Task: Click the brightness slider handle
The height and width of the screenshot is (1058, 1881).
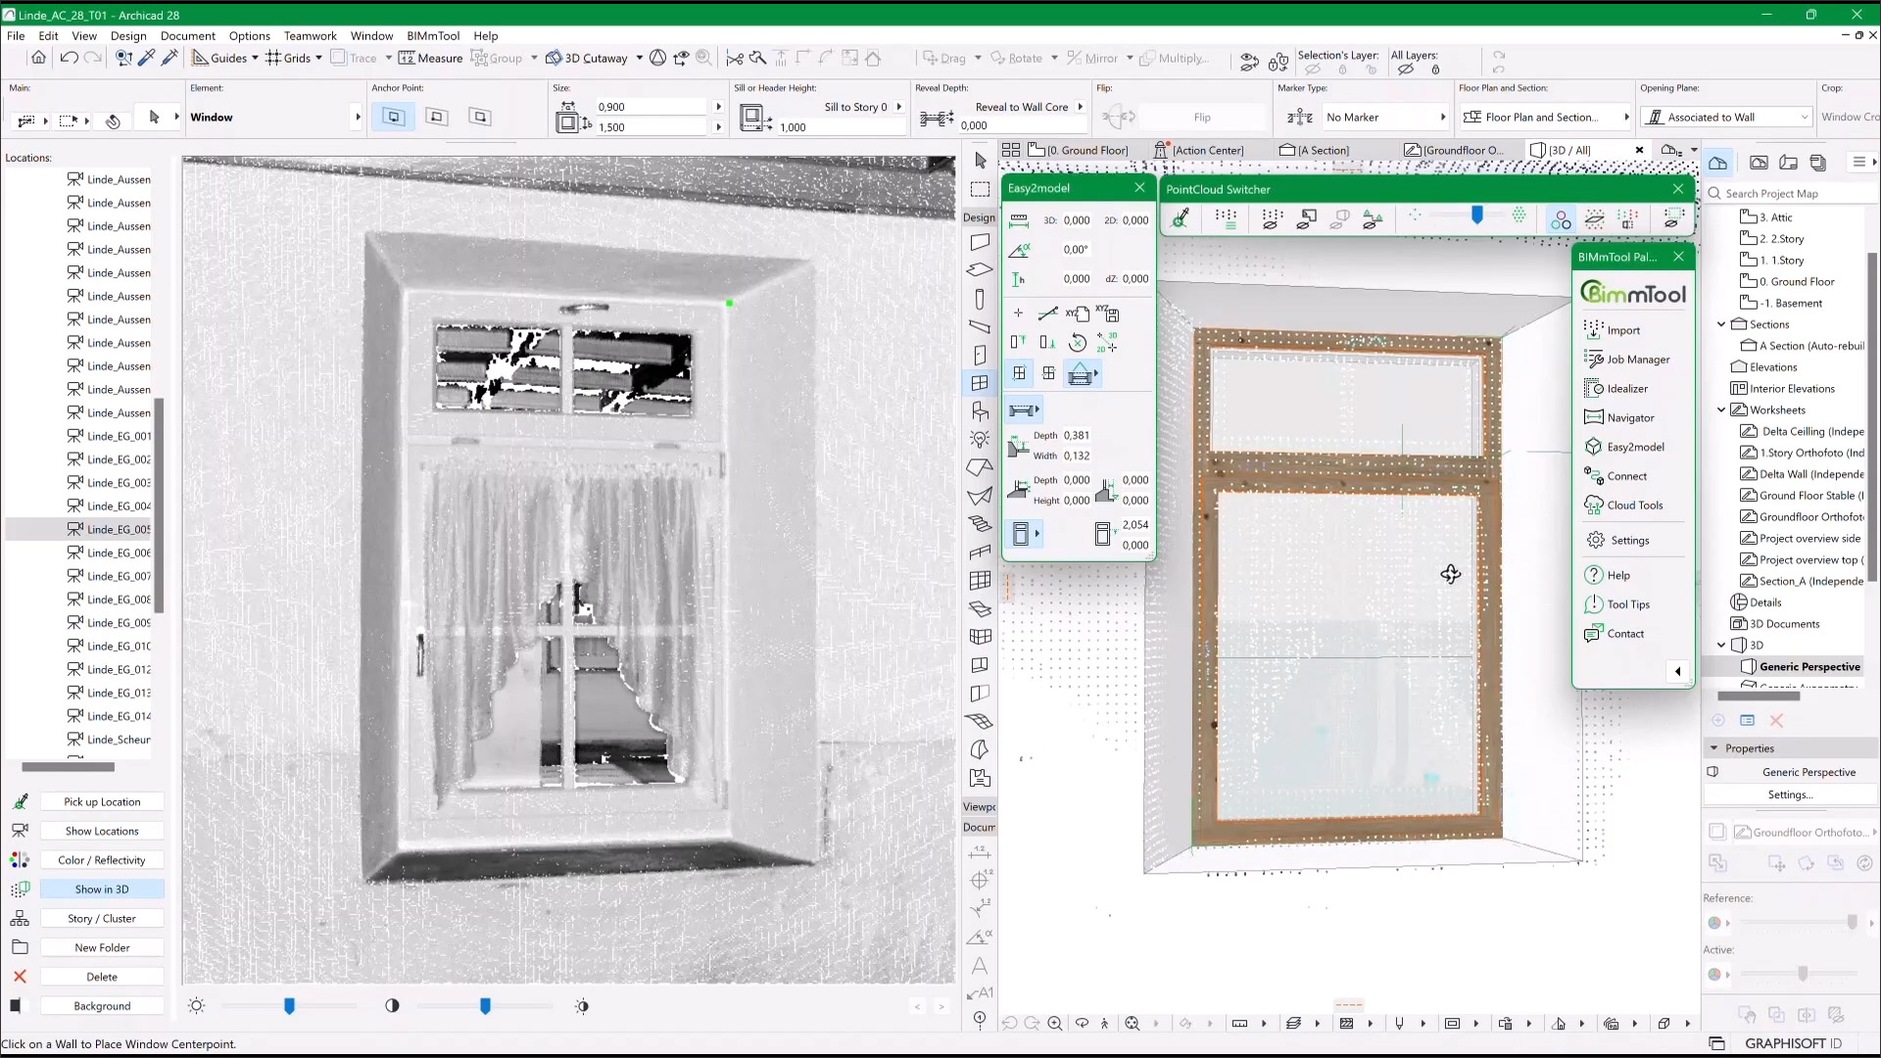Action: (289, 1006)
